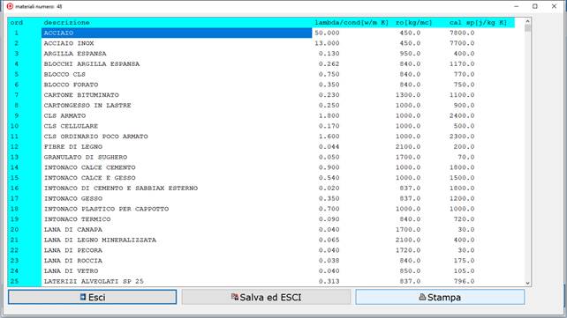Click the lambda/cond column header
The image size is (567, 318).
(352, 22)
